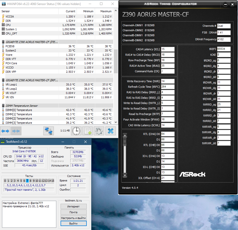Click the FSB : DRAM ratio field
Image resolution: width=238 pixels, height=230 pixels.
point(224,32)
